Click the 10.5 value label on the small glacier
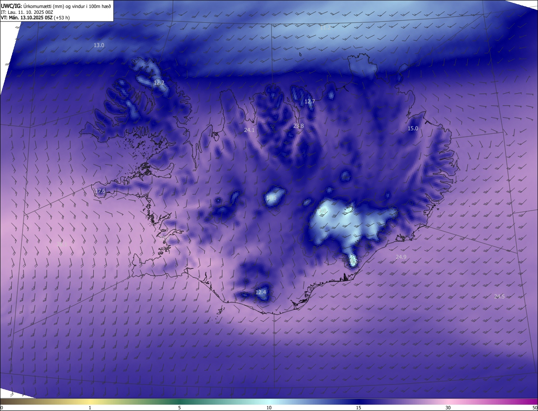538x411 pixels. (x=272, y=198)
